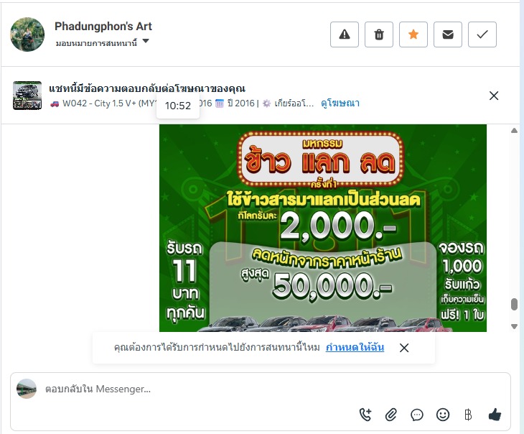The image size is (524, 434).
Task: Mark conversation as spam with warning icon
Action: tap(345, 34)
